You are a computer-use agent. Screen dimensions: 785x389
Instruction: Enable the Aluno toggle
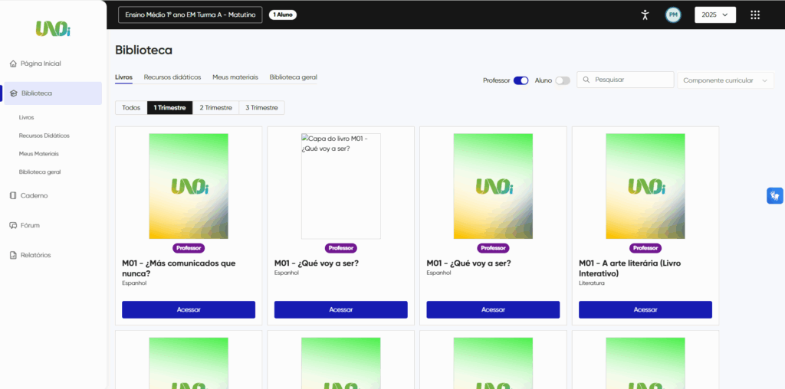coord(562,80)
